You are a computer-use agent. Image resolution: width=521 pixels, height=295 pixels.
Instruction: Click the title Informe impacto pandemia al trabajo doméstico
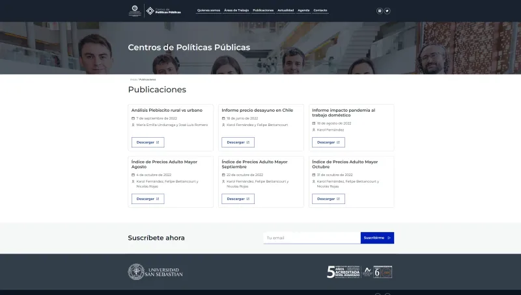pyautogui.click(x=344, y=112)
